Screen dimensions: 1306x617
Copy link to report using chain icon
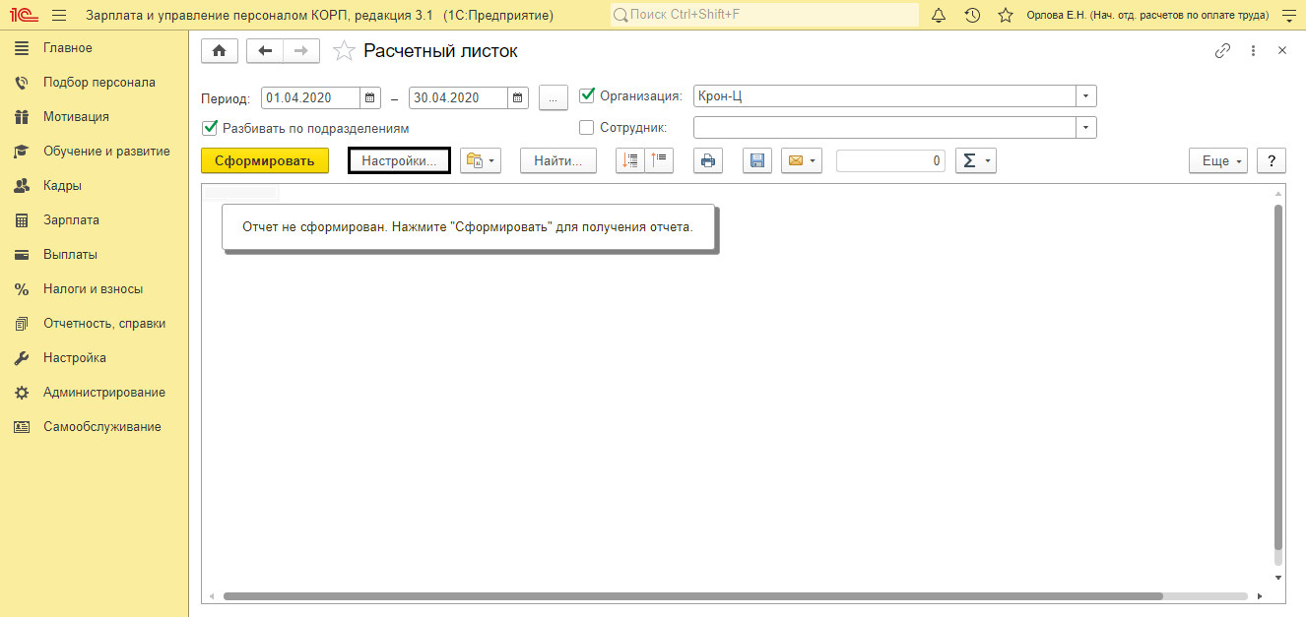tap(1222, 51)
